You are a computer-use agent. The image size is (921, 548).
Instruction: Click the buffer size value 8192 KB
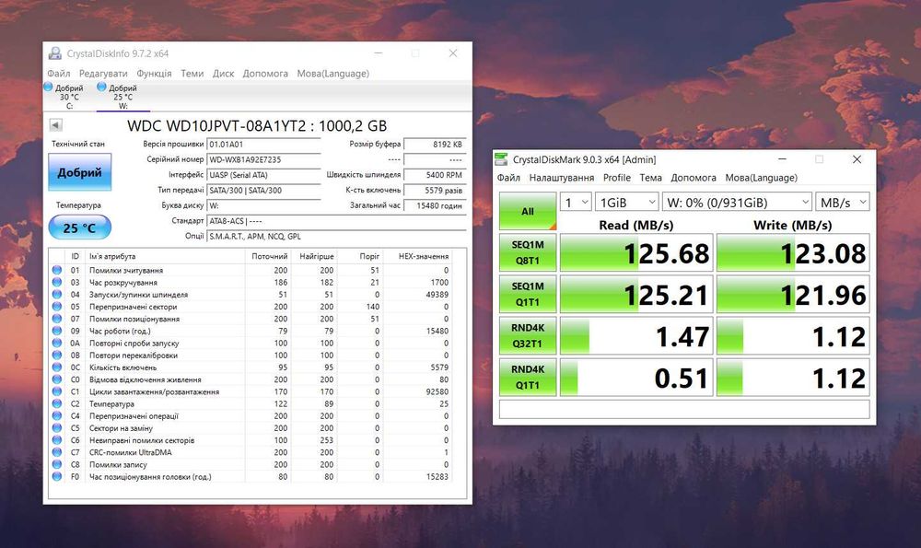tap(436, 144)
